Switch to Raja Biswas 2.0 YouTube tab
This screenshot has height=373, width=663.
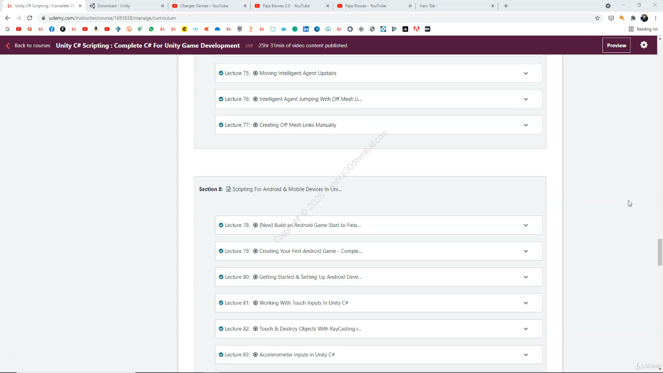292,6
